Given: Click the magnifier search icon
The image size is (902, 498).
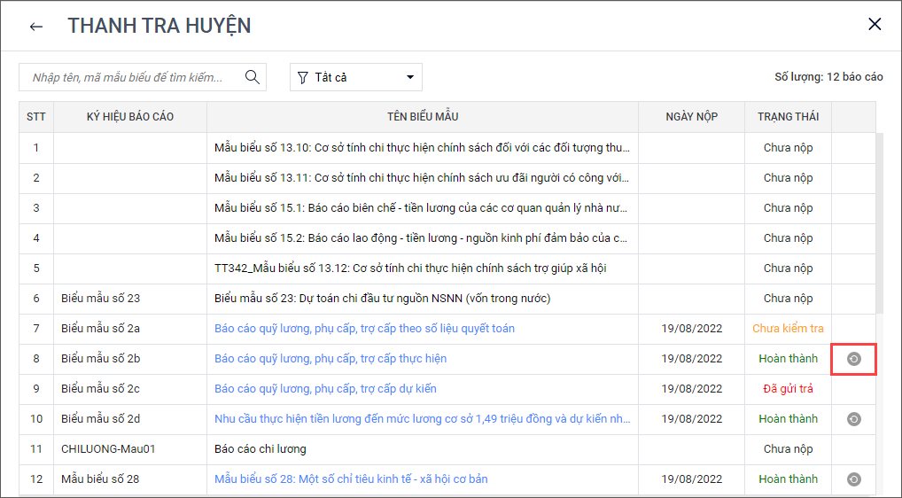Looking at the screenshot, I should [x=253, y=77].
